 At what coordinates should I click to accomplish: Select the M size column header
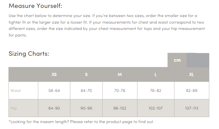point(120,74)
